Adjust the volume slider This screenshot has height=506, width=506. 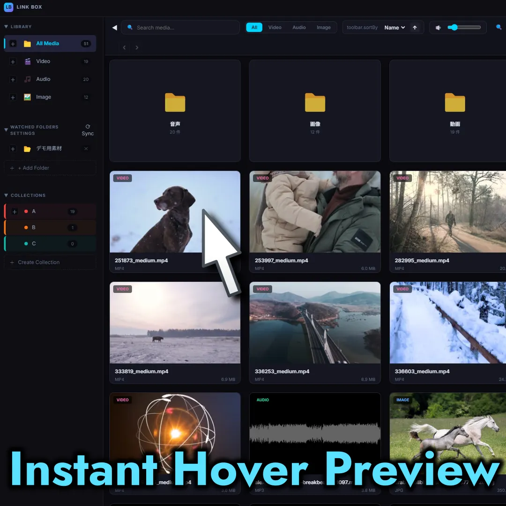click(x=464, y=28)
